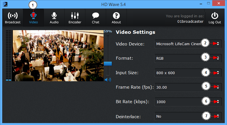Click the HD Wave app icon in title bar
The height and width of the screenshot is (125, 227).
tap(5, 4)
